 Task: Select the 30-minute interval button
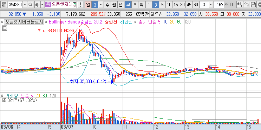(182, 5)
